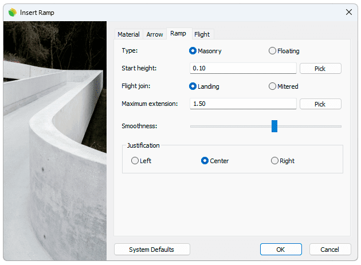Click the Maximum extension input field
The width and height of the screenshot is (361, 265).
coord(242,104)
